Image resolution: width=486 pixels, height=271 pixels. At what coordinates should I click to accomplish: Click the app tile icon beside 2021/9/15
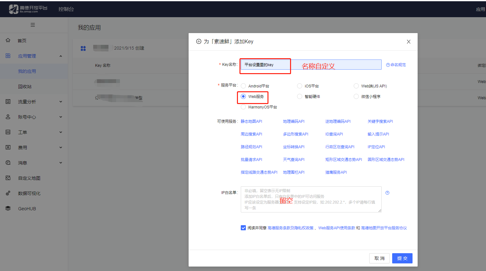(x=83, y=48)
